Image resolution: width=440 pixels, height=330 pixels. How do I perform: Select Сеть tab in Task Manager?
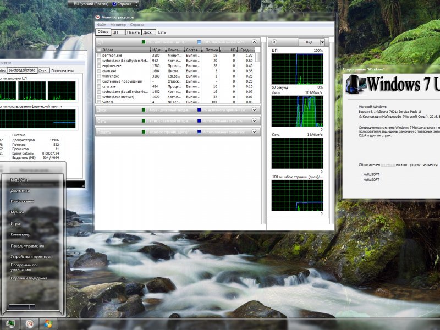pos(43,71)
